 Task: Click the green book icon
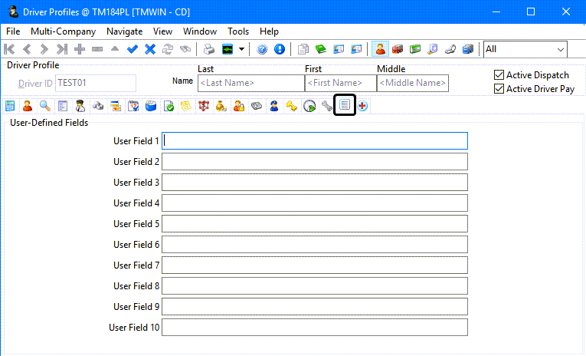(x=321, y=49)
